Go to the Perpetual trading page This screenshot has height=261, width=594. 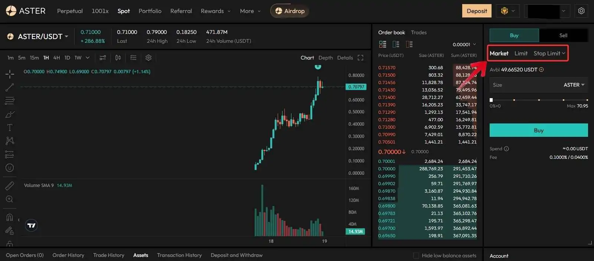click(x=70, y=11)
